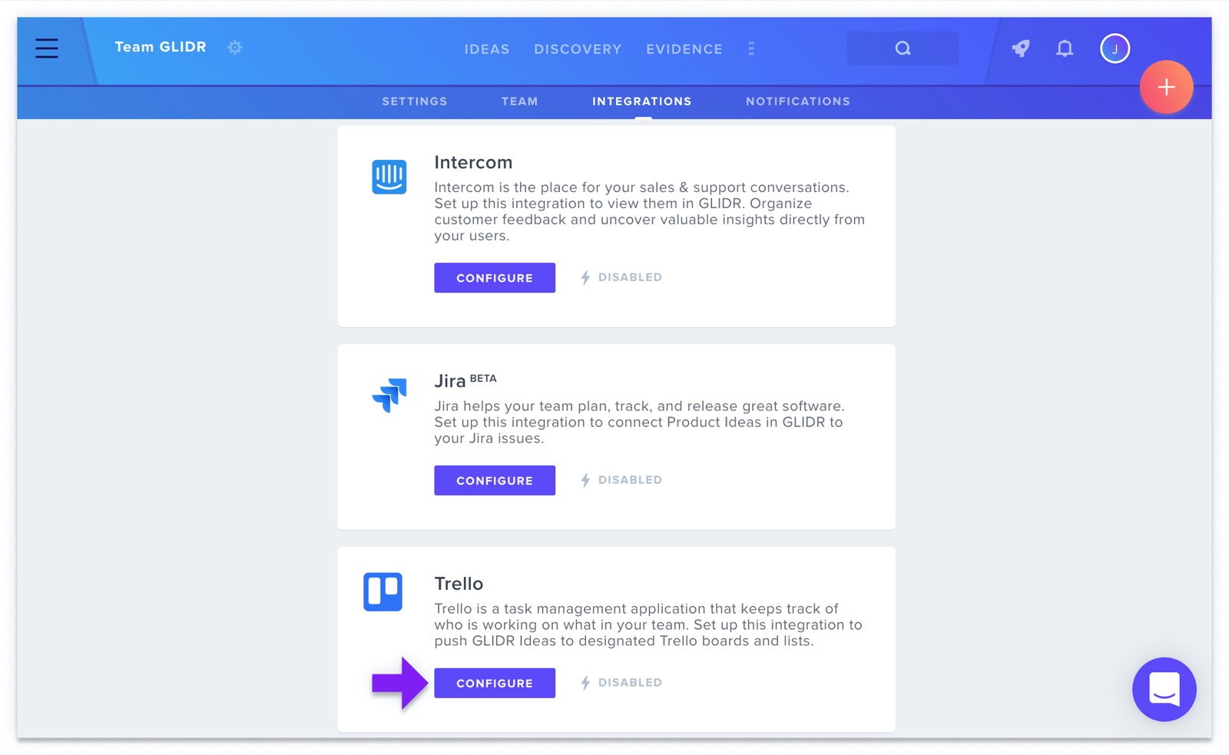Click the Team GLIDR title
The image size is (1229, 755).
click(161, 47)
